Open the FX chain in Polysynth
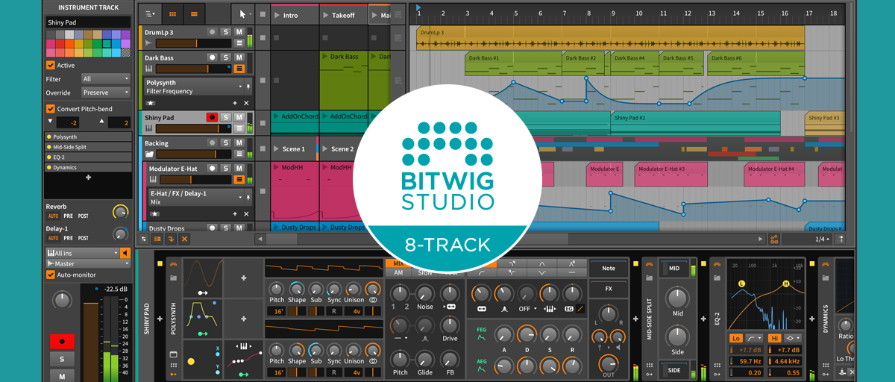Viewport: 895px width, 382px height. pos(609,288)
